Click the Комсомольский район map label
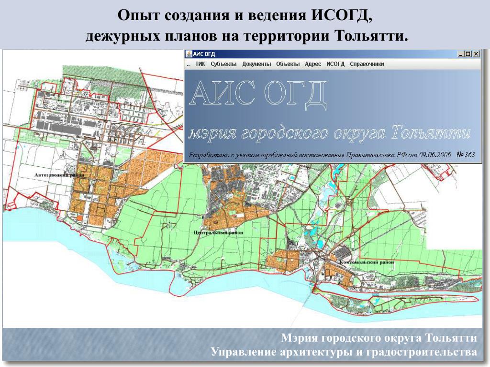Screen dimensions: 490x367 (x=367, y=262)
